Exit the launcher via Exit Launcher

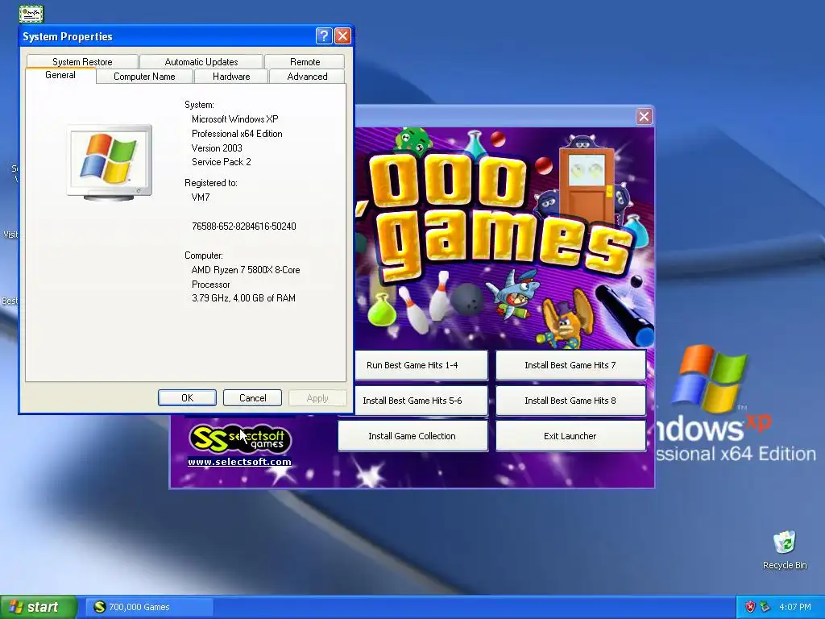point(570,436)
